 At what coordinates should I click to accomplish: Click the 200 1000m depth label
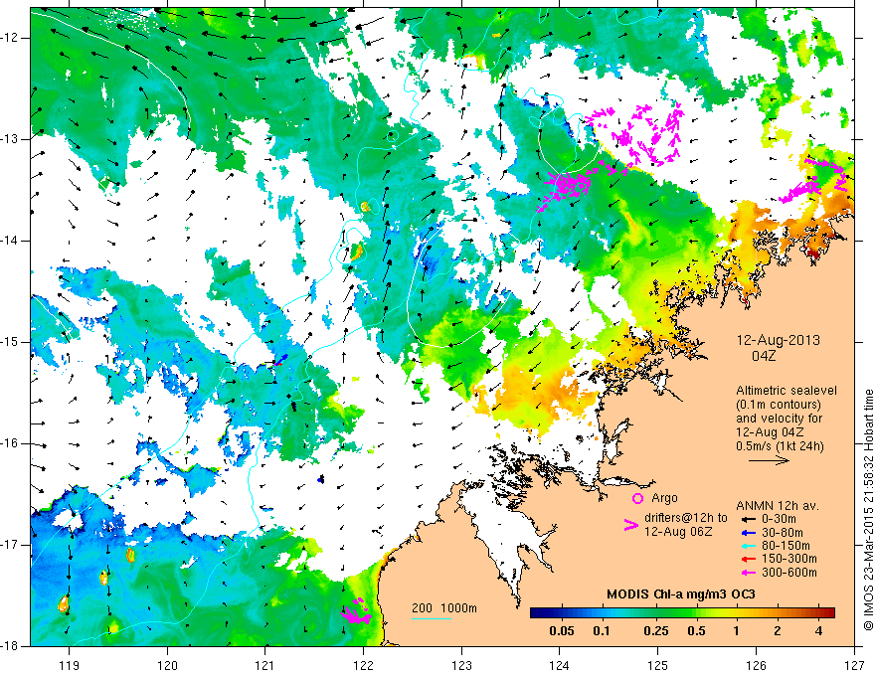pyautogui.click(x=444, y=608)
